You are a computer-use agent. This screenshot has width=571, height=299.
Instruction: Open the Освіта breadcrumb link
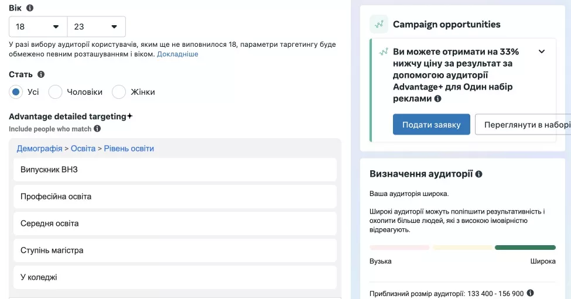83,149
